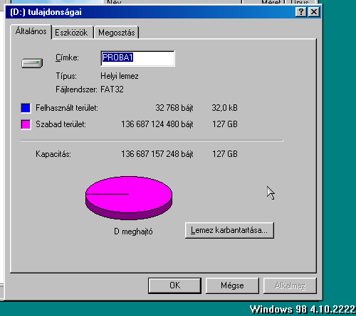Click the 32,0 kB used size text
356x316 pixels.
click(224, 108)
